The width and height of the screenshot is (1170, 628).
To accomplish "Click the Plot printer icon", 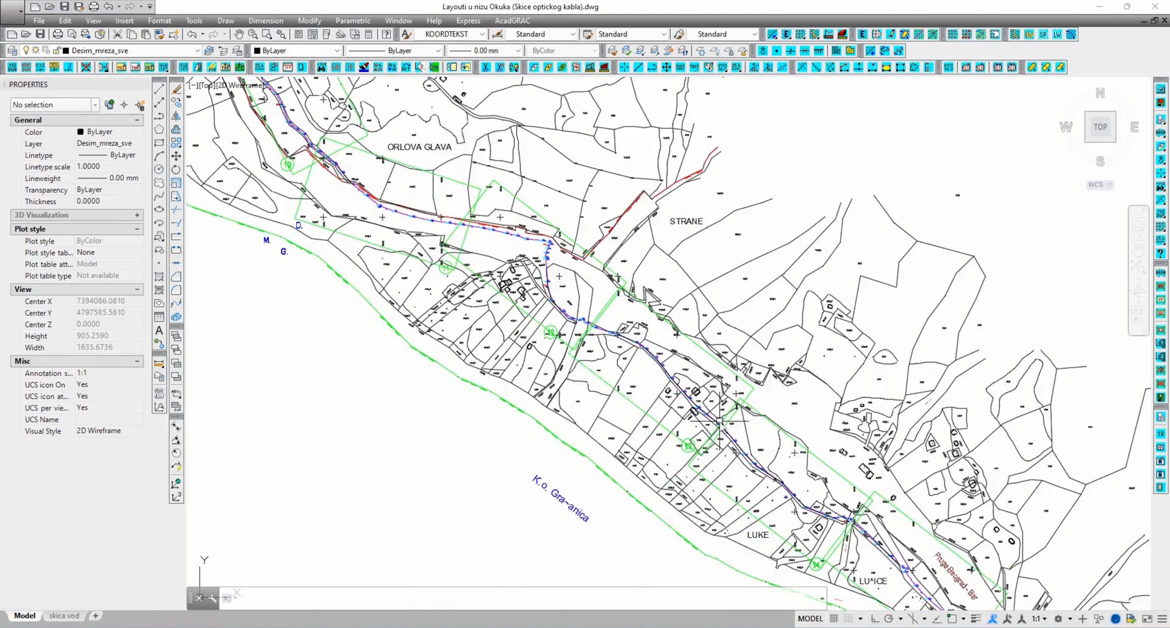I will click(x=57, y=34).
